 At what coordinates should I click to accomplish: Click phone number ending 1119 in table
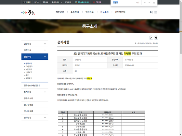[108, 129]
